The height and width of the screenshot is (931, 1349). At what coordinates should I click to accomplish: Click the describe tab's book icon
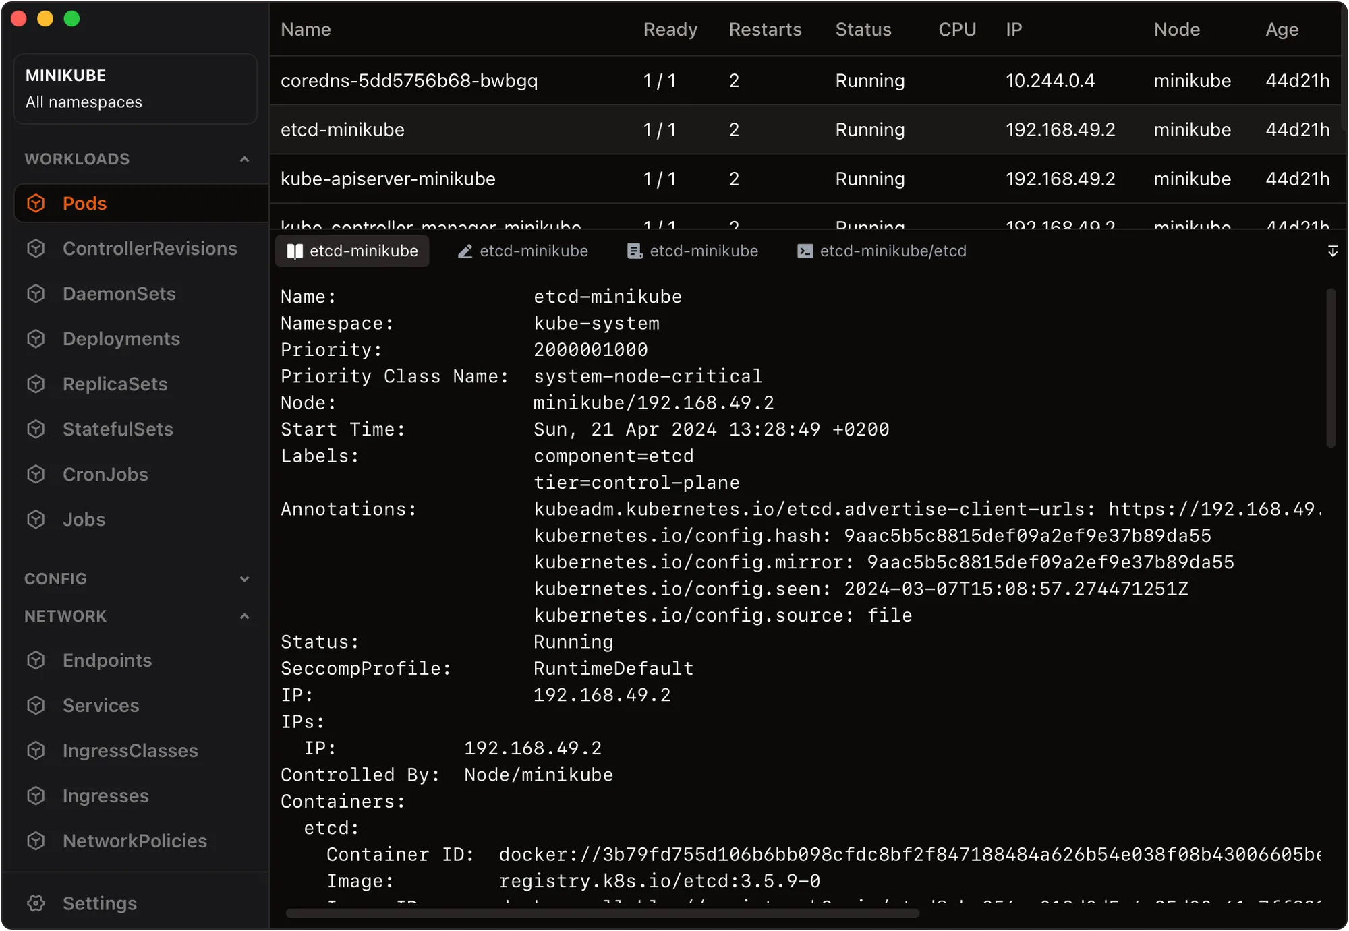pos(295,251)
